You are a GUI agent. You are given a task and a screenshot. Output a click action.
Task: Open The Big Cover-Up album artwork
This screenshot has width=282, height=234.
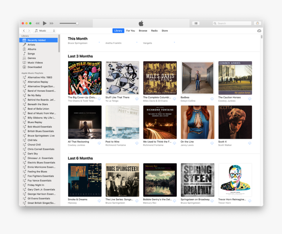tap(85, 78)
